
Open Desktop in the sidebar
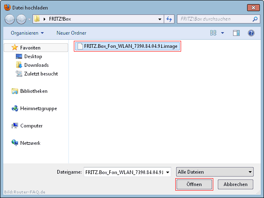click(33, 57)
